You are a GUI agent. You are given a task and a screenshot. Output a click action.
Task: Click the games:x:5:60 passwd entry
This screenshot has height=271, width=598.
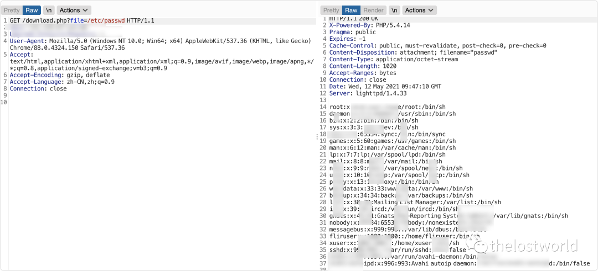tap(393, 141)
